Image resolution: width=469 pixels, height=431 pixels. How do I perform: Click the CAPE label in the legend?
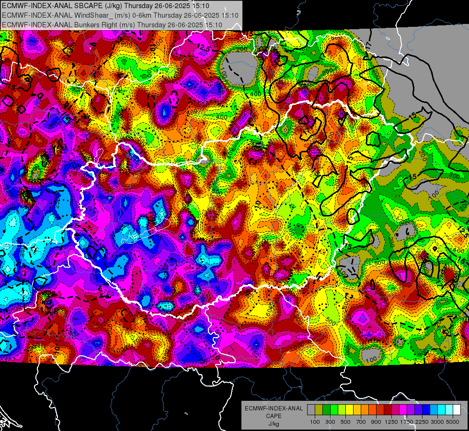tap(274, 416)
